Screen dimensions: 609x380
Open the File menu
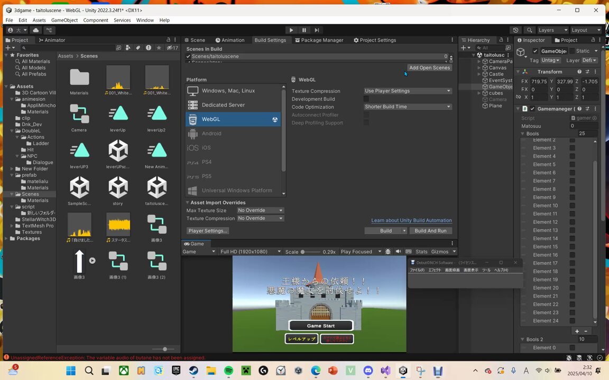click(10, 20)
